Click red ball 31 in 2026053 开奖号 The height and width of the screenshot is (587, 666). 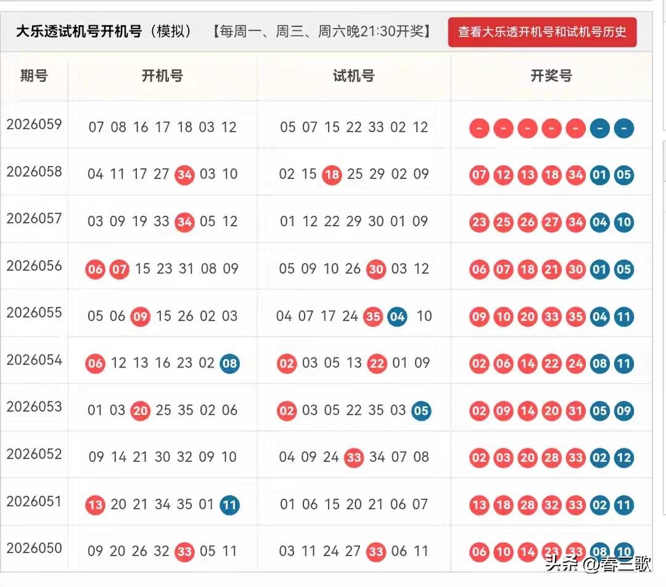575,411
